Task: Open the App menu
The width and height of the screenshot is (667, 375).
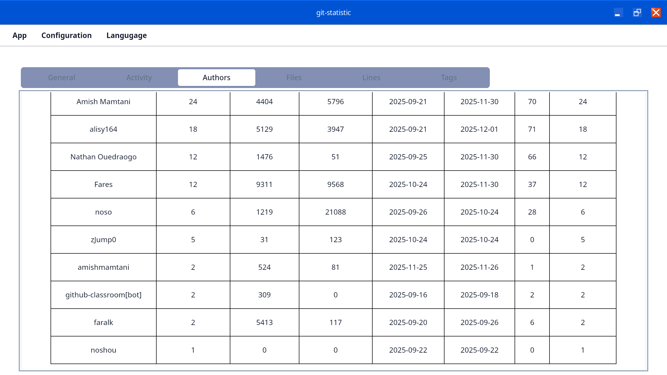Action: pos(20,35)
